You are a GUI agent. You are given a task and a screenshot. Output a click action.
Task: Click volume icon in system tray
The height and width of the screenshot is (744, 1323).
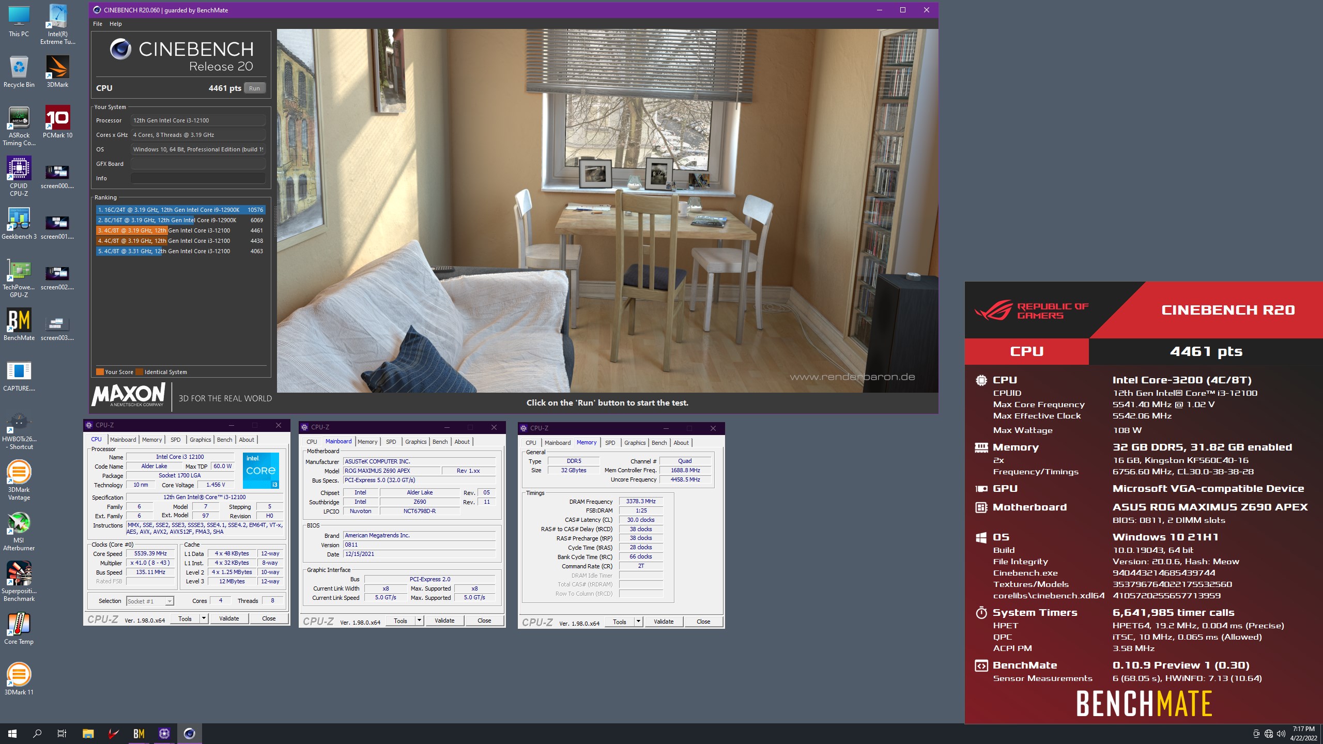coord(1281,734)
